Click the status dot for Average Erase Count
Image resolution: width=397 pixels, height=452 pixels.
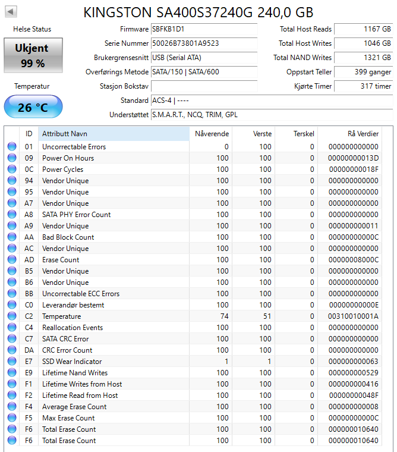click(12, 406)
